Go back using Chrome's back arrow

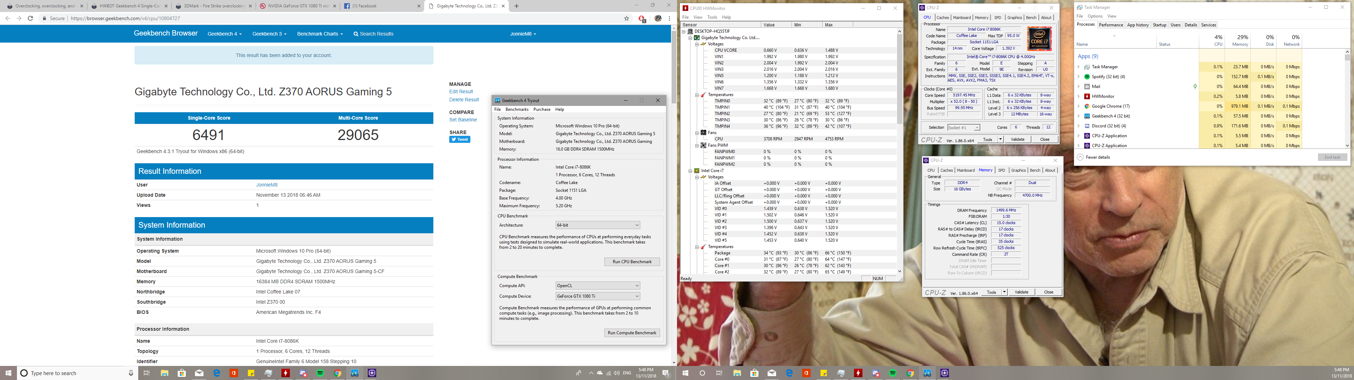7,18
